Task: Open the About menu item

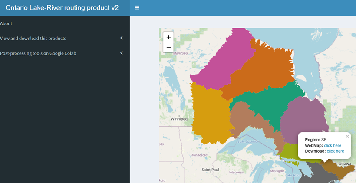Action: tap(6, 23)
